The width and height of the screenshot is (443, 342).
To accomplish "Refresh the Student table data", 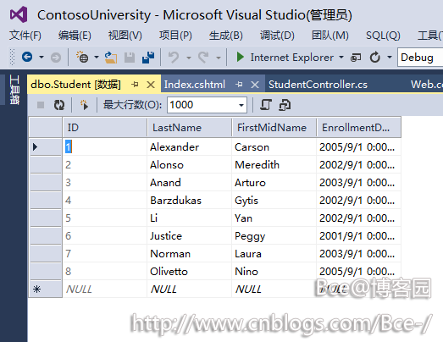I will 59,105.
